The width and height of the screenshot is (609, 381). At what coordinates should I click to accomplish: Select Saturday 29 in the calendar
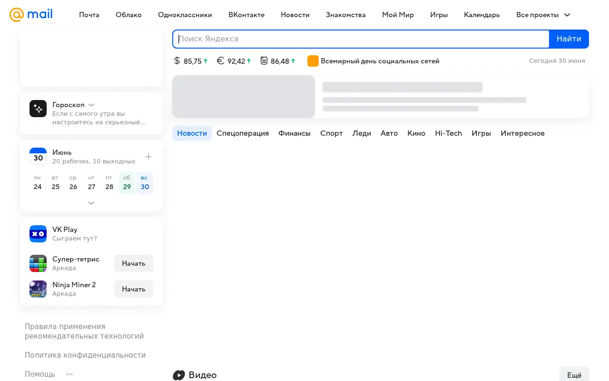click(127, 183)
